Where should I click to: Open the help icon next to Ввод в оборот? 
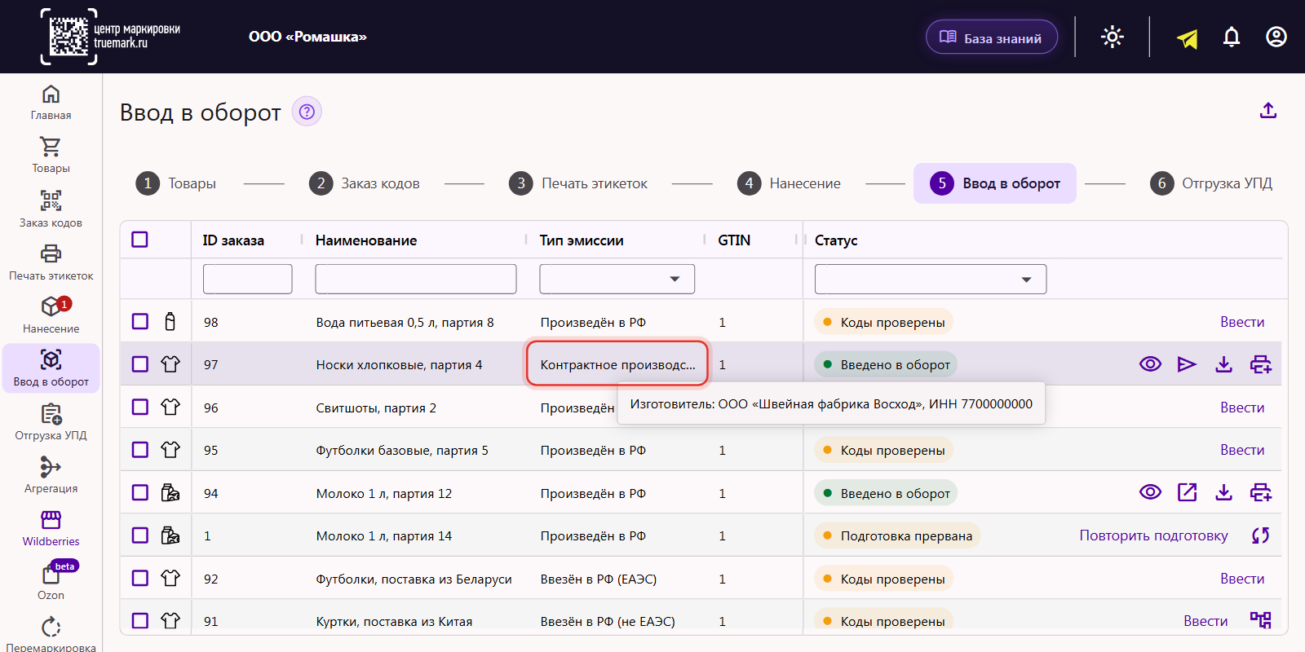click(x=307, y=112)
